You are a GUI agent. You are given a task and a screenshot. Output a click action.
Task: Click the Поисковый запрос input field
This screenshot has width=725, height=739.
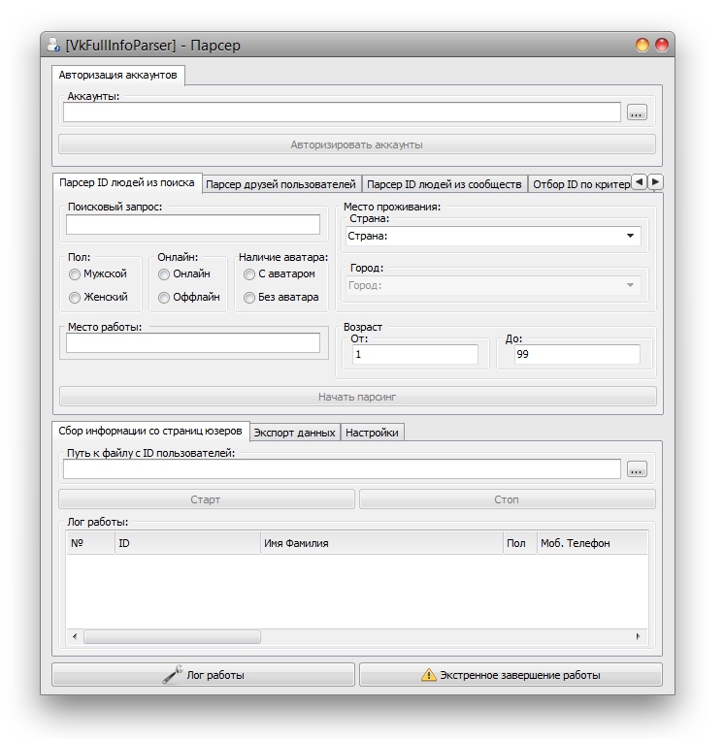193,225
